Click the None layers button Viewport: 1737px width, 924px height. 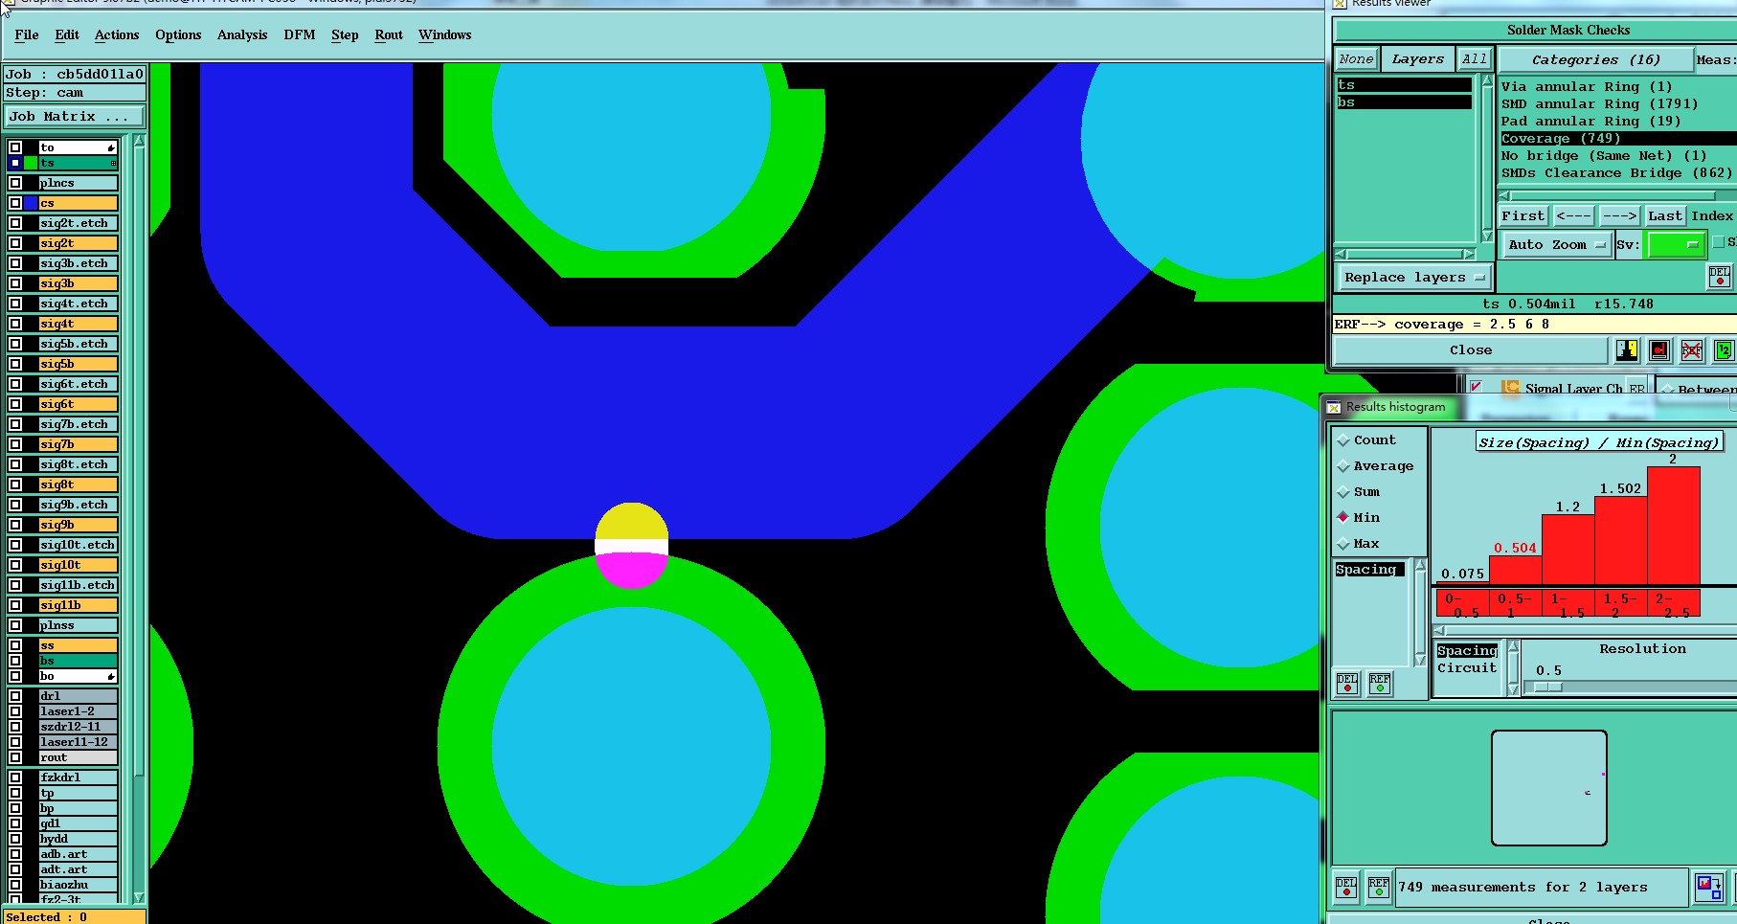point(1356,59)
